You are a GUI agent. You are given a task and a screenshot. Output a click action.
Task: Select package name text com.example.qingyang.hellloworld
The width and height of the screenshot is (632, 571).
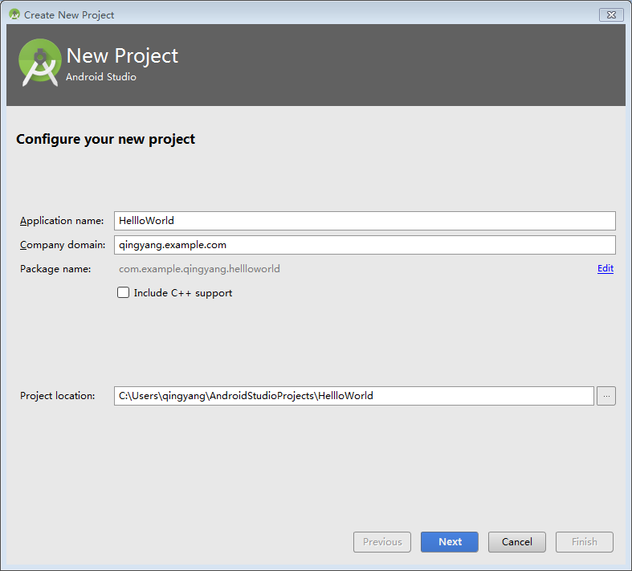pos(199,269)
